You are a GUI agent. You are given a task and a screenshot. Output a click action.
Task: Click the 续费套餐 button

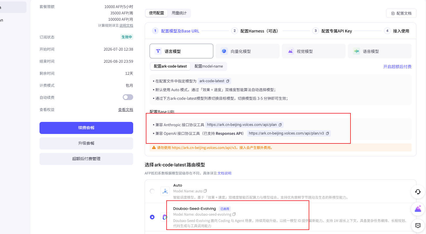[86, 128]
